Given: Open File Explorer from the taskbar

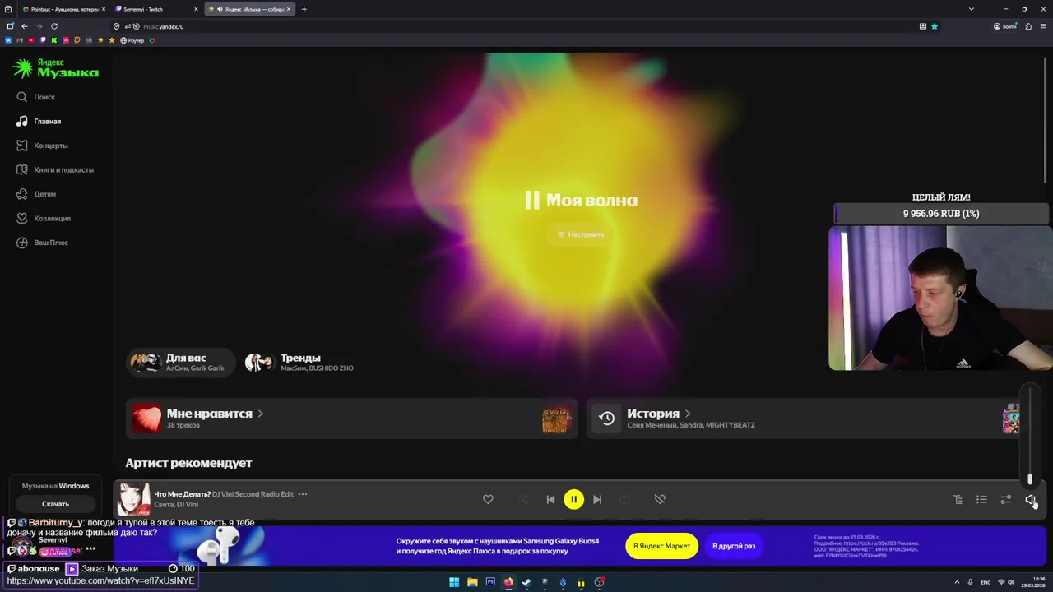Looking at the screenshot, I should (x=472, y=582).
